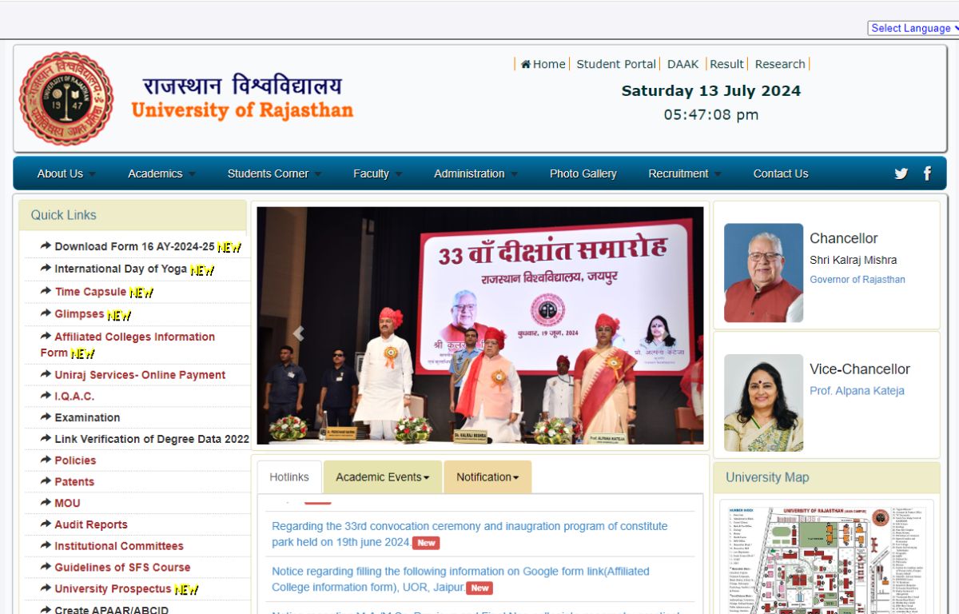
Task: Open the Policies quick link
Action: (x=75, y=460)
